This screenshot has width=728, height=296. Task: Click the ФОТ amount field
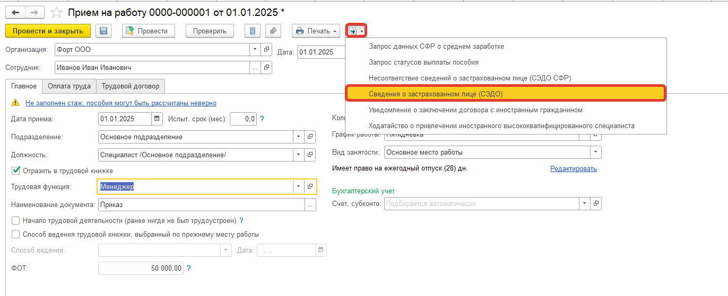coord(141,268)
